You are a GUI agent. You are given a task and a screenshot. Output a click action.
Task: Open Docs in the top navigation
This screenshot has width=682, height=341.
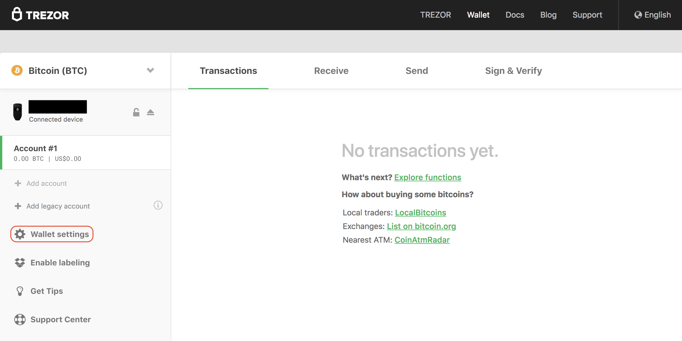[515, 15]
